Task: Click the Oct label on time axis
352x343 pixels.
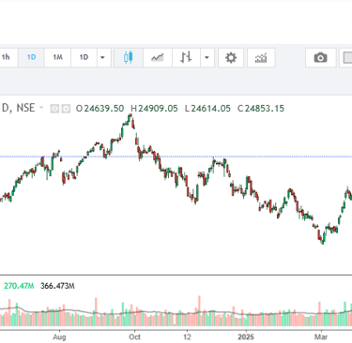Action: tap(135, 337)
